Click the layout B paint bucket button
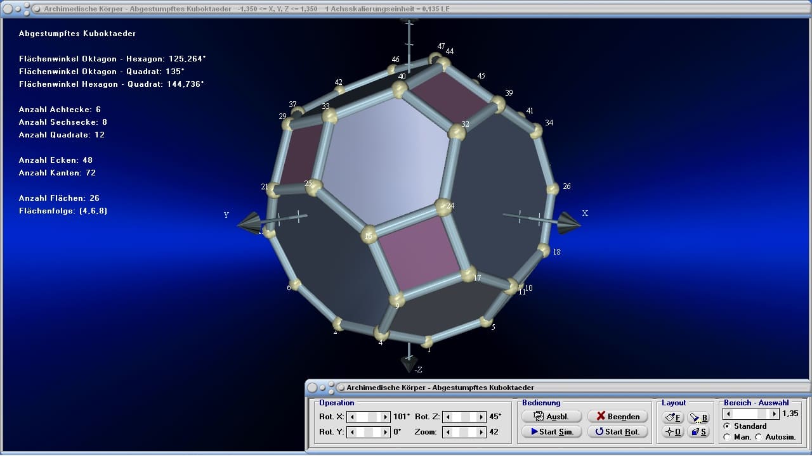 (698, 417)
